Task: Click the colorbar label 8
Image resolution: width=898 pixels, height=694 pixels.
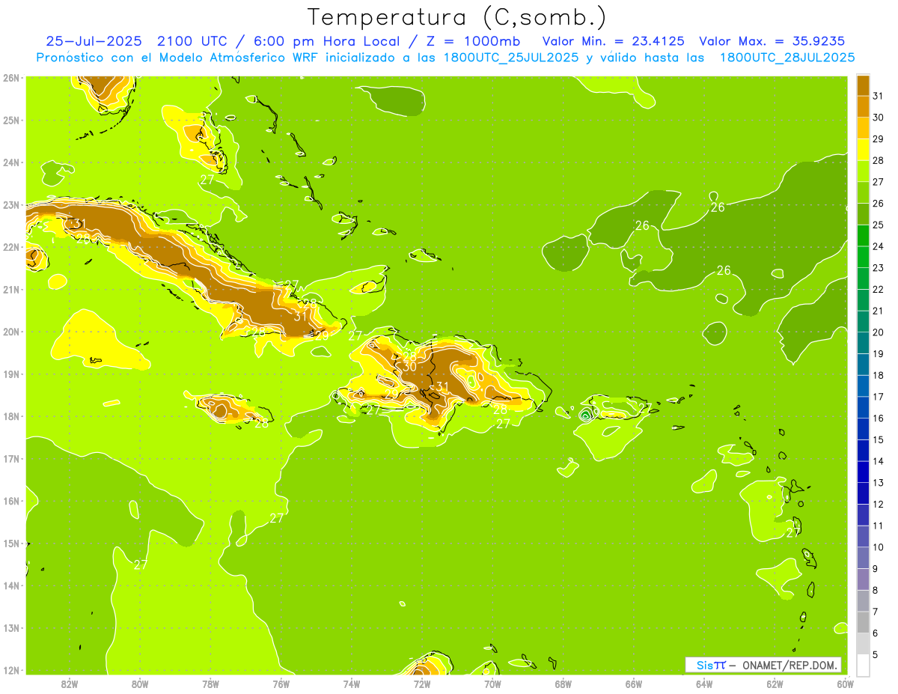Action: pyautogui.click(x=876, y=591)
